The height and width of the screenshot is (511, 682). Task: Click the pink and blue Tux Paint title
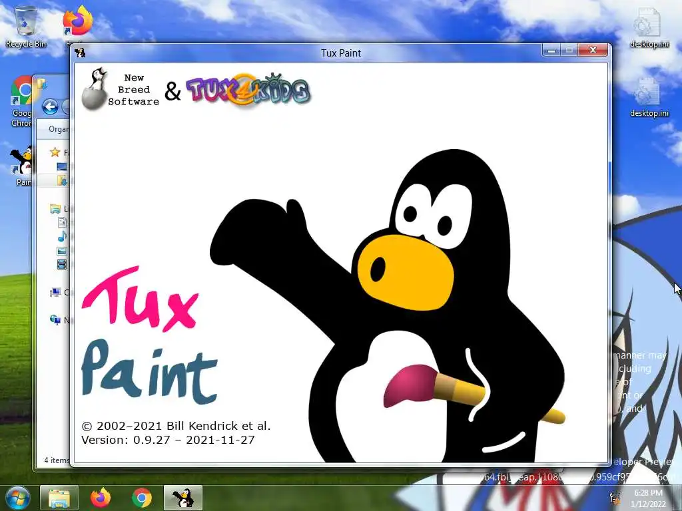coord(150,335)
